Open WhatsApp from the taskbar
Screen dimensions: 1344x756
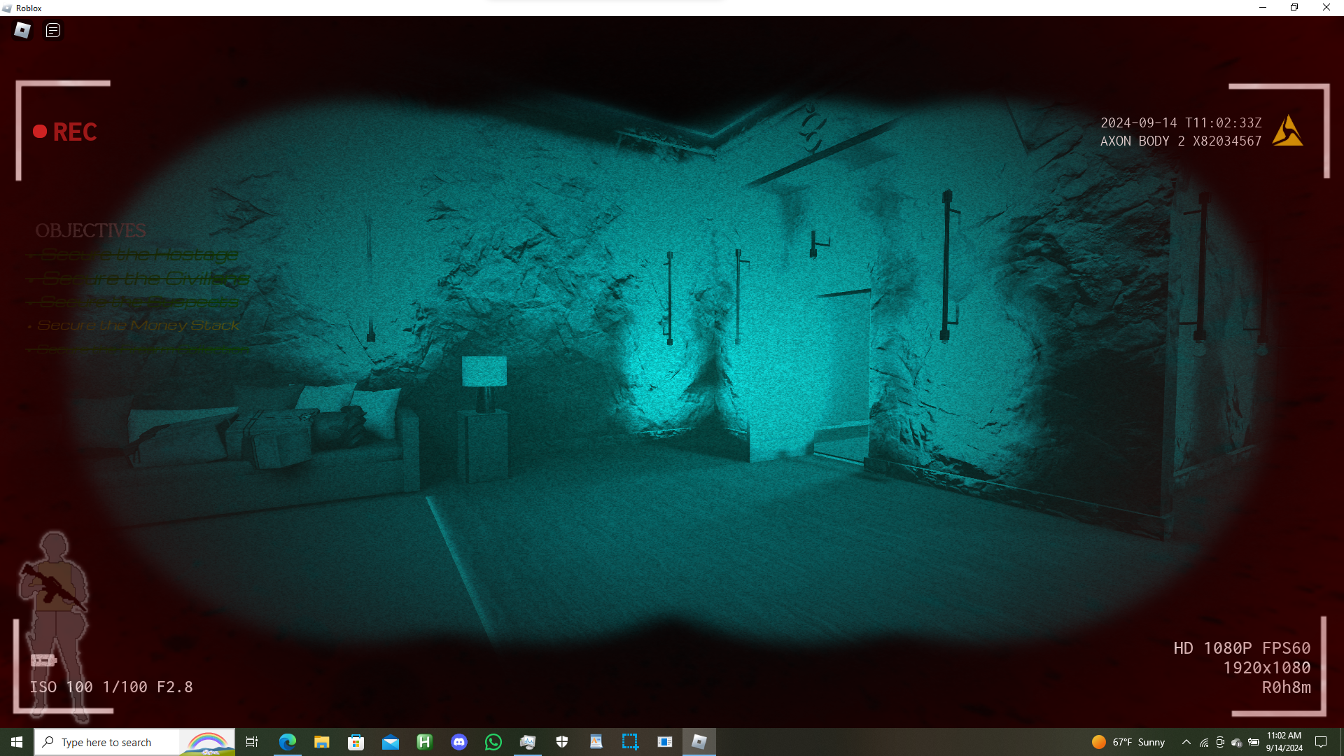(x=493, y=742)
